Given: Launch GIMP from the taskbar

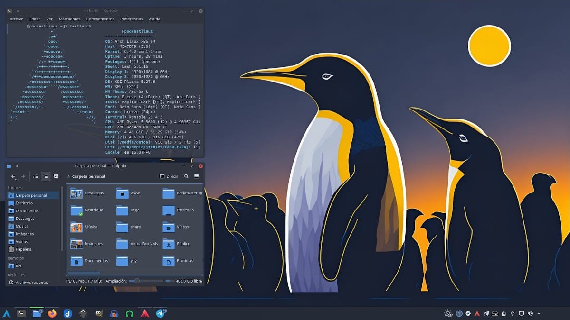Looking at the screenshot, I should click(x=98, y=313).
